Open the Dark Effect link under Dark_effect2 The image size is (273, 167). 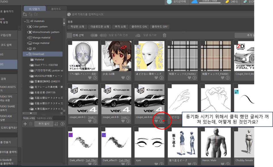coord(91,160)
